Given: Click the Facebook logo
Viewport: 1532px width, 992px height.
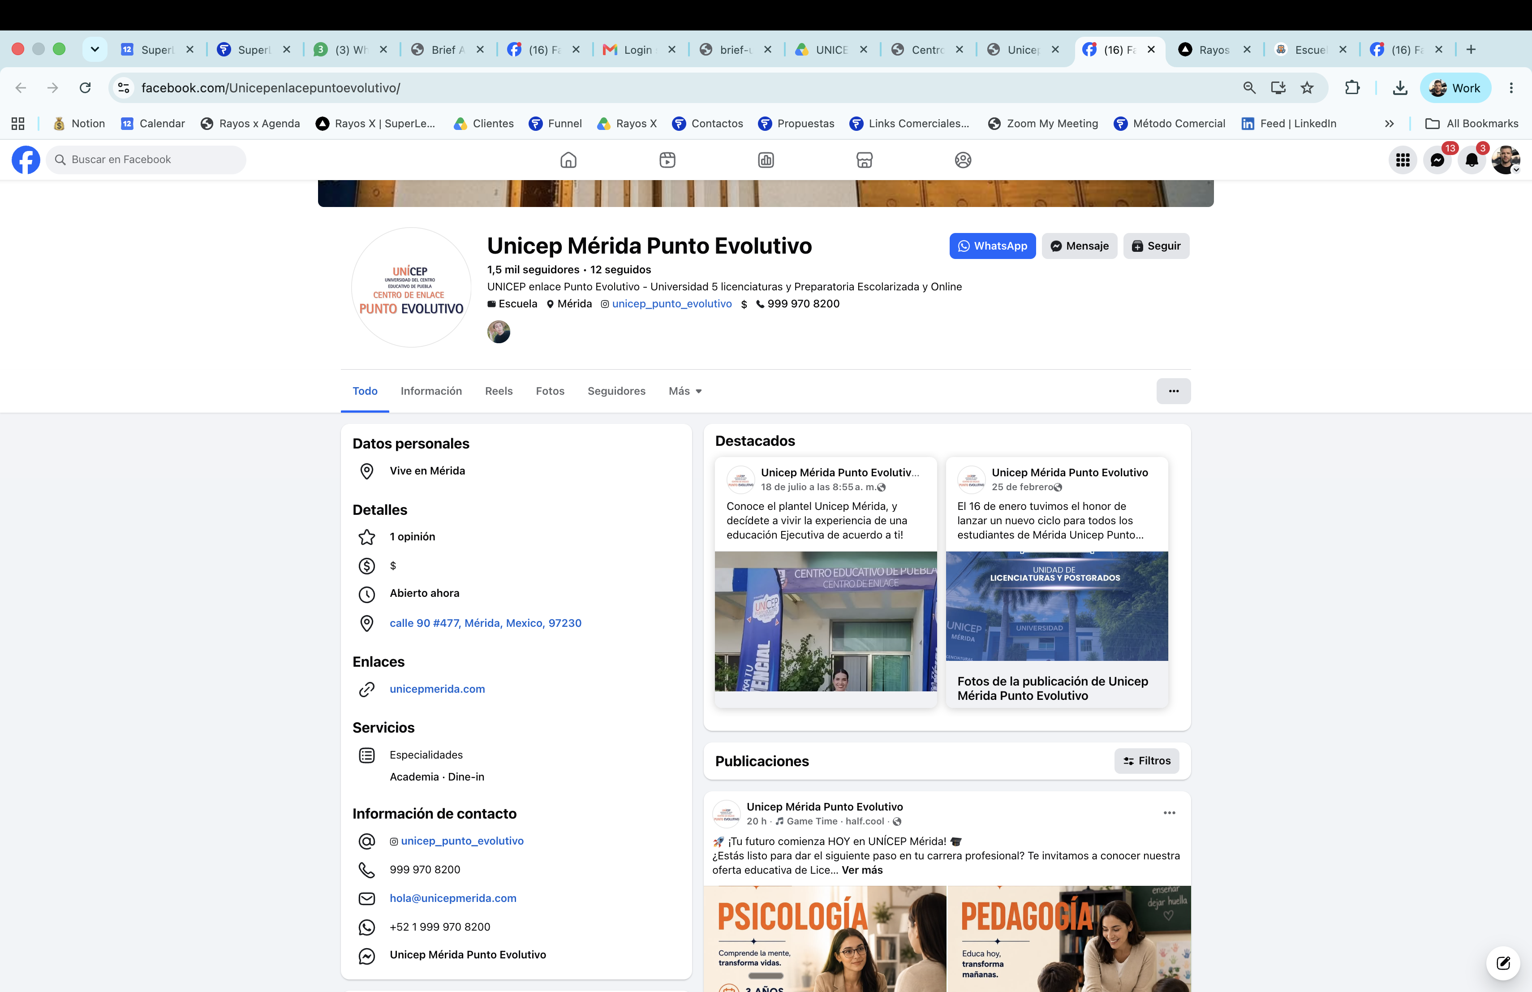Looking at the screenshot, I should point(26,160).
